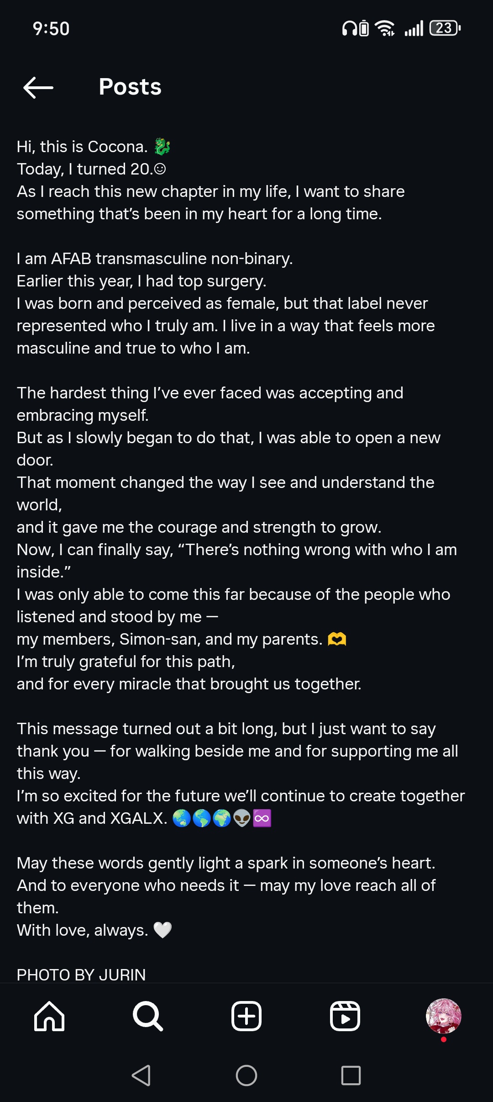Open the Instagram Home feed icon
The image size is (493, 1102).
tap(49, 1016)
